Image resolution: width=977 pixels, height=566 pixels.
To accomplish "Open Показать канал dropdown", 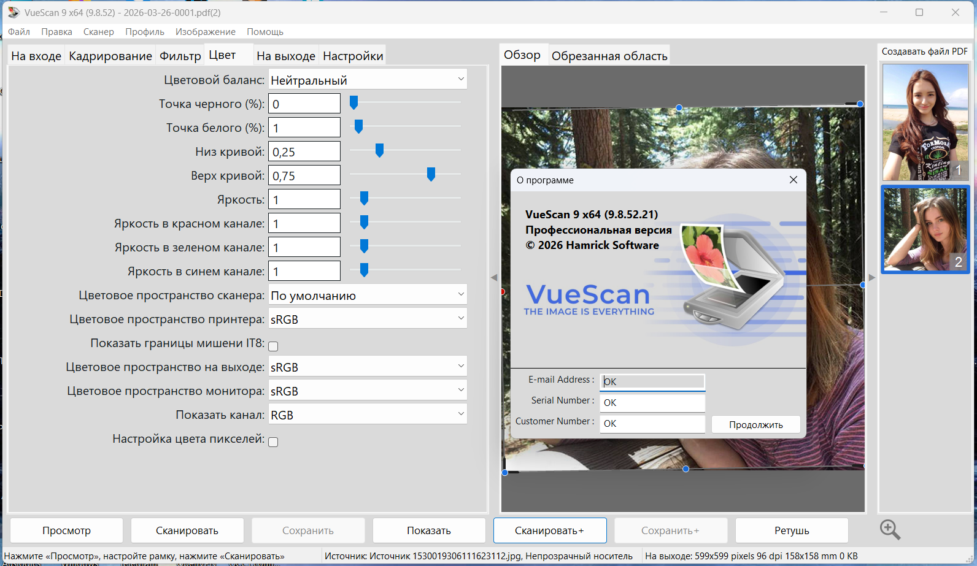I will point(368,415).
